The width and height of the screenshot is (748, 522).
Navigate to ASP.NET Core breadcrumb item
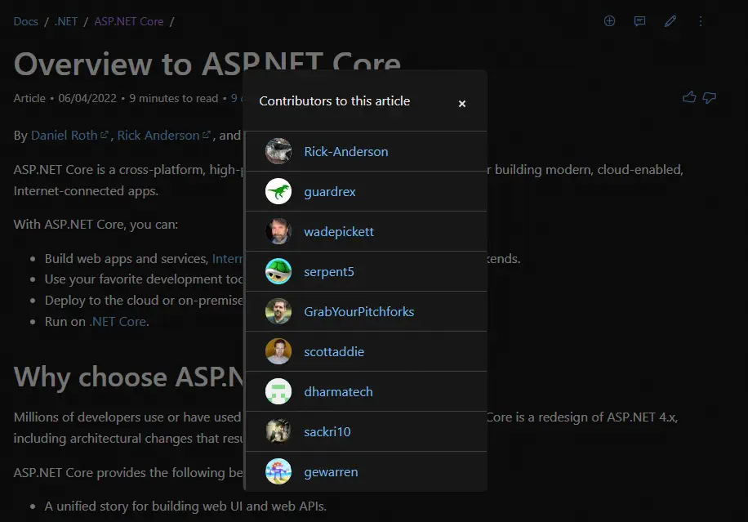129,21
